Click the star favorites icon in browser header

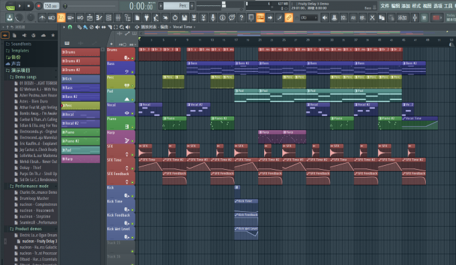pyautogui.click(x=53, y=35)
